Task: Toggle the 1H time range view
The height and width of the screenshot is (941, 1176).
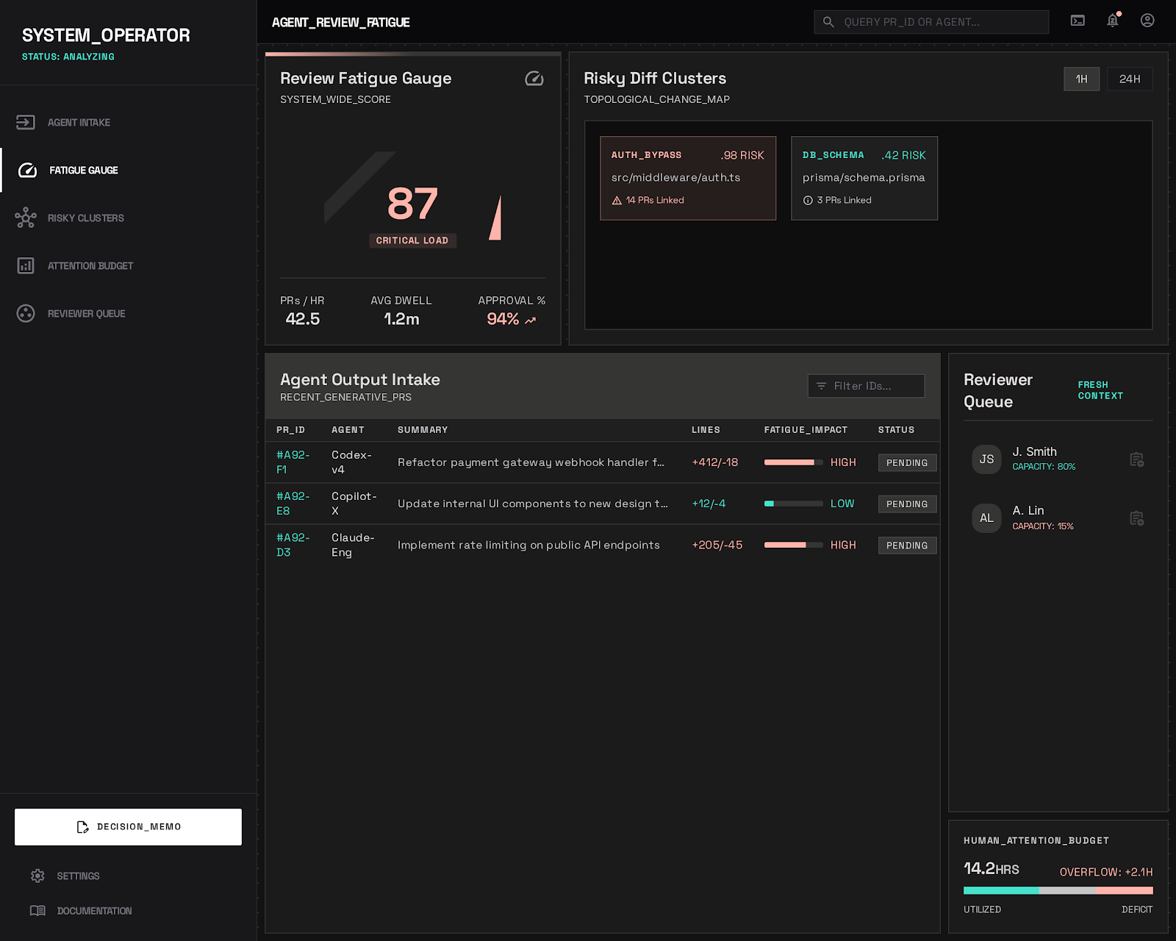Action: point(1081,79)
